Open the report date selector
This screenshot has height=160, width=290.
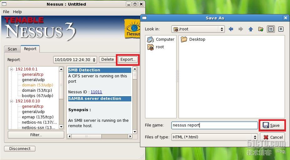[x=75, y=60]
